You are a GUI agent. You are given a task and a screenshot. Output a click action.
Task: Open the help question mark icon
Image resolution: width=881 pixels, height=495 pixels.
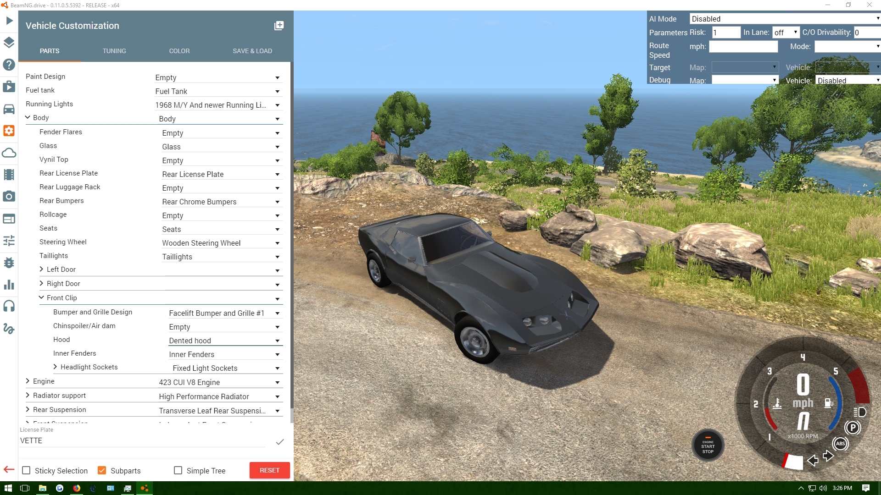9,65
